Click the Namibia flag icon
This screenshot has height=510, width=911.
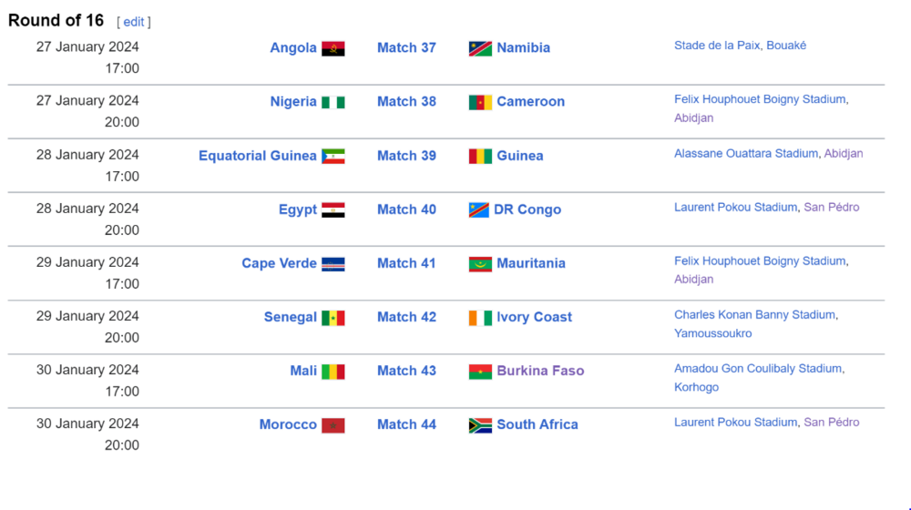point(480,48)
